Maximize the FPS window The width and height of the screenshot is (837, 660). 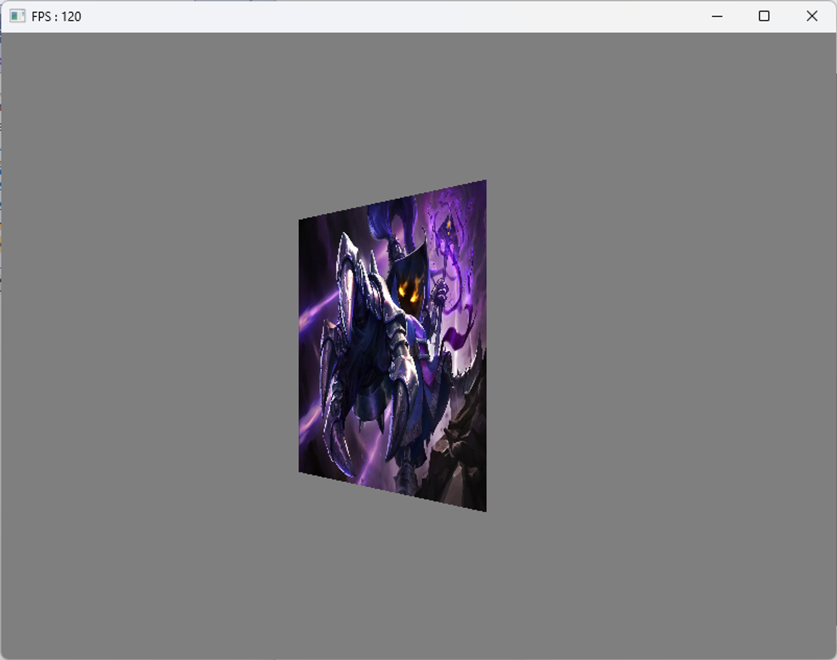[x=764, y=16]
